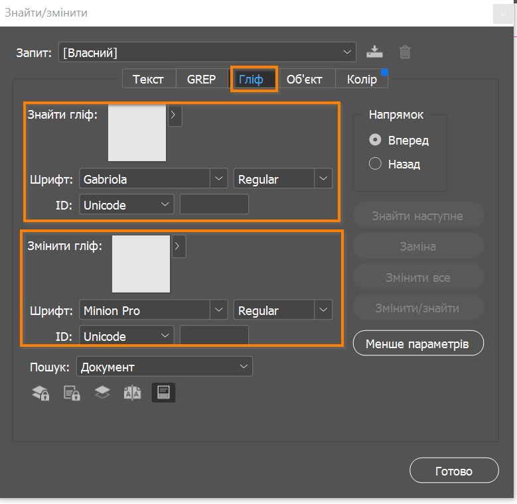Toggle include master pages icon
The height and width of the screenshot is (504, 517).
click(x=133, y=393)
